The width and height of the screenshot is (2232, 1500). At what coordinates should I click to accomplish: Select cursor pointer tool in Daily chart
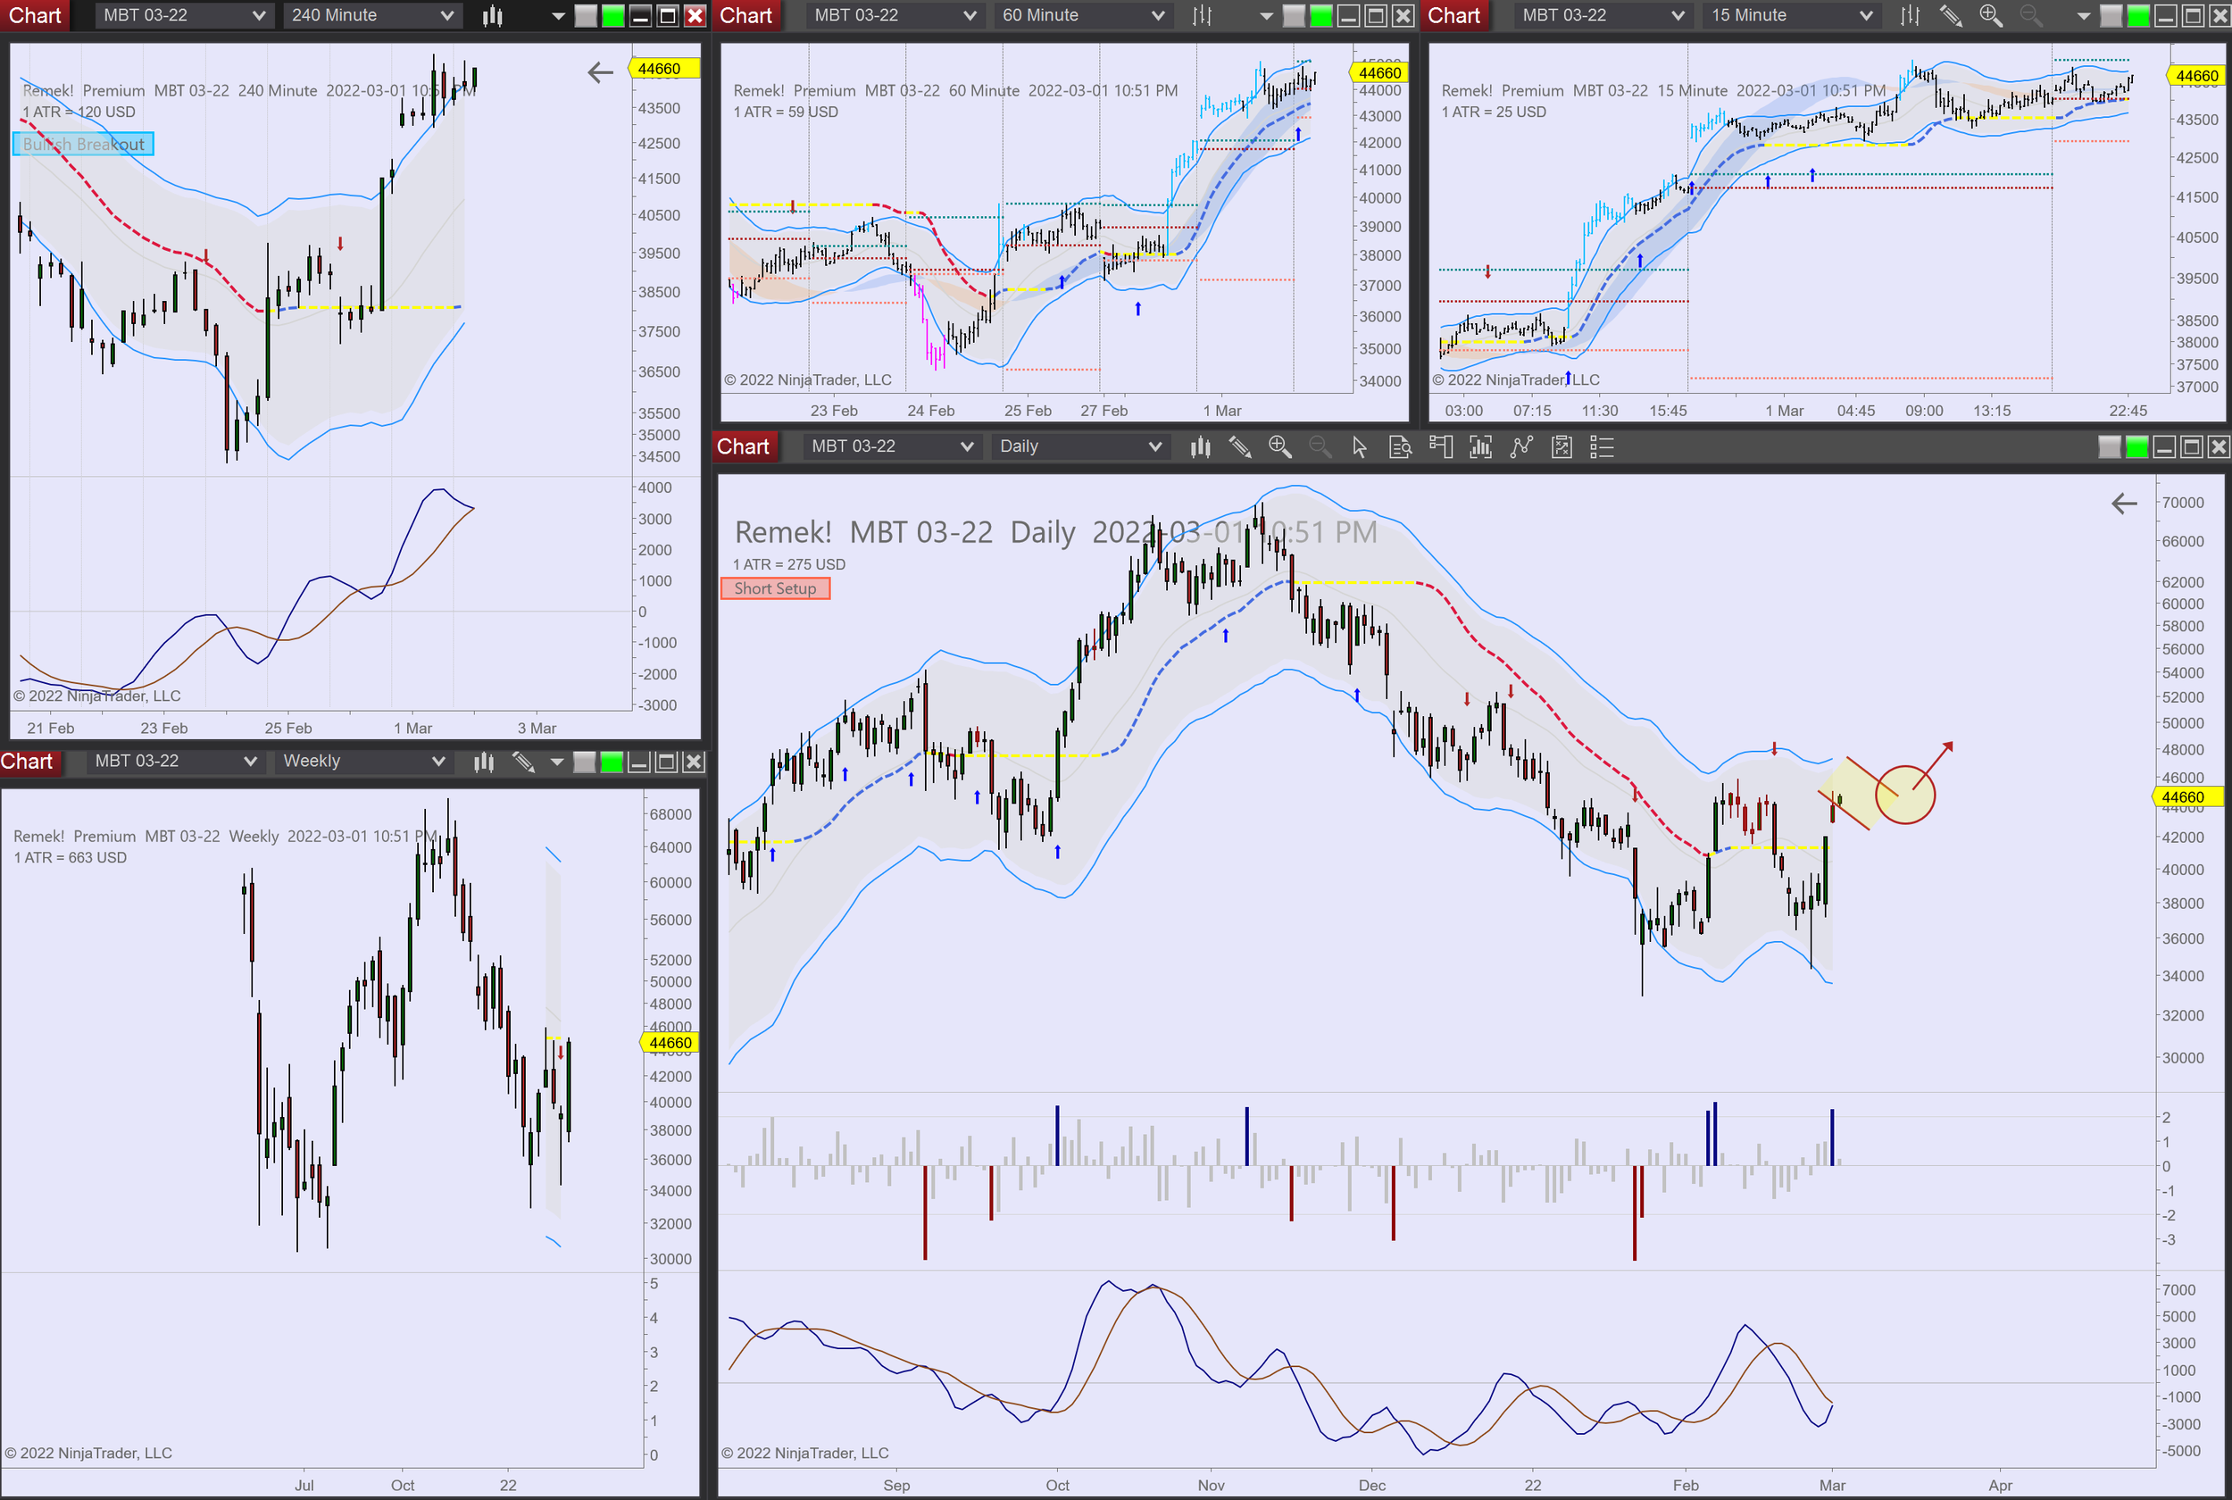click(1359, 446)
